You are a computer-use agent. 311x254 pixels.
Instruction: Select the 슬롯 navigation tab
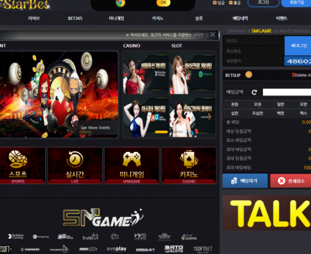[199, 18]
